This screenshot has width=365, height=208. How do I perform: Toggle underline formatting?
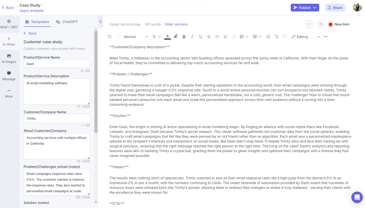coord(200,37)
